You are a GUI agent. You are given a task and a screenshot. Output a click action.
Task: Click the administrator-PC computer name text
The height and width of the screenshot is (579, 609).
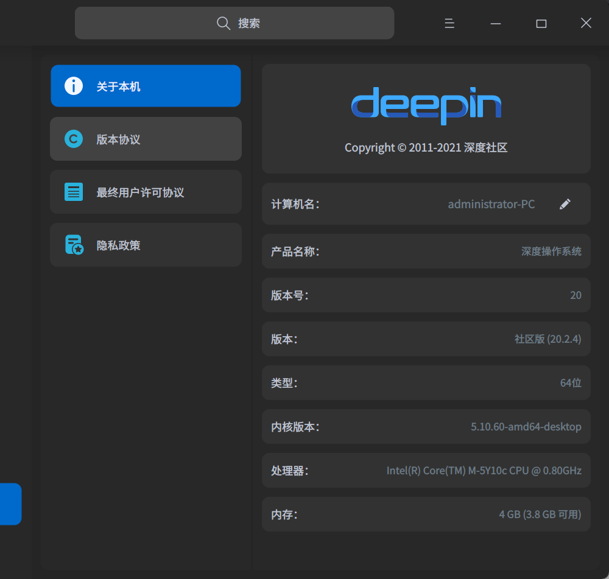[491, 204]
